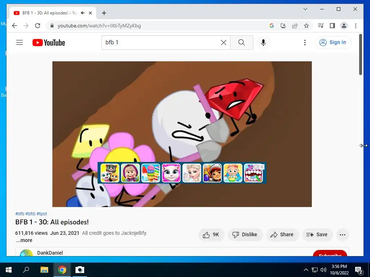Screen dimensions: 370x277
Task: View site info via the padlock
Action: pos(52,26)
